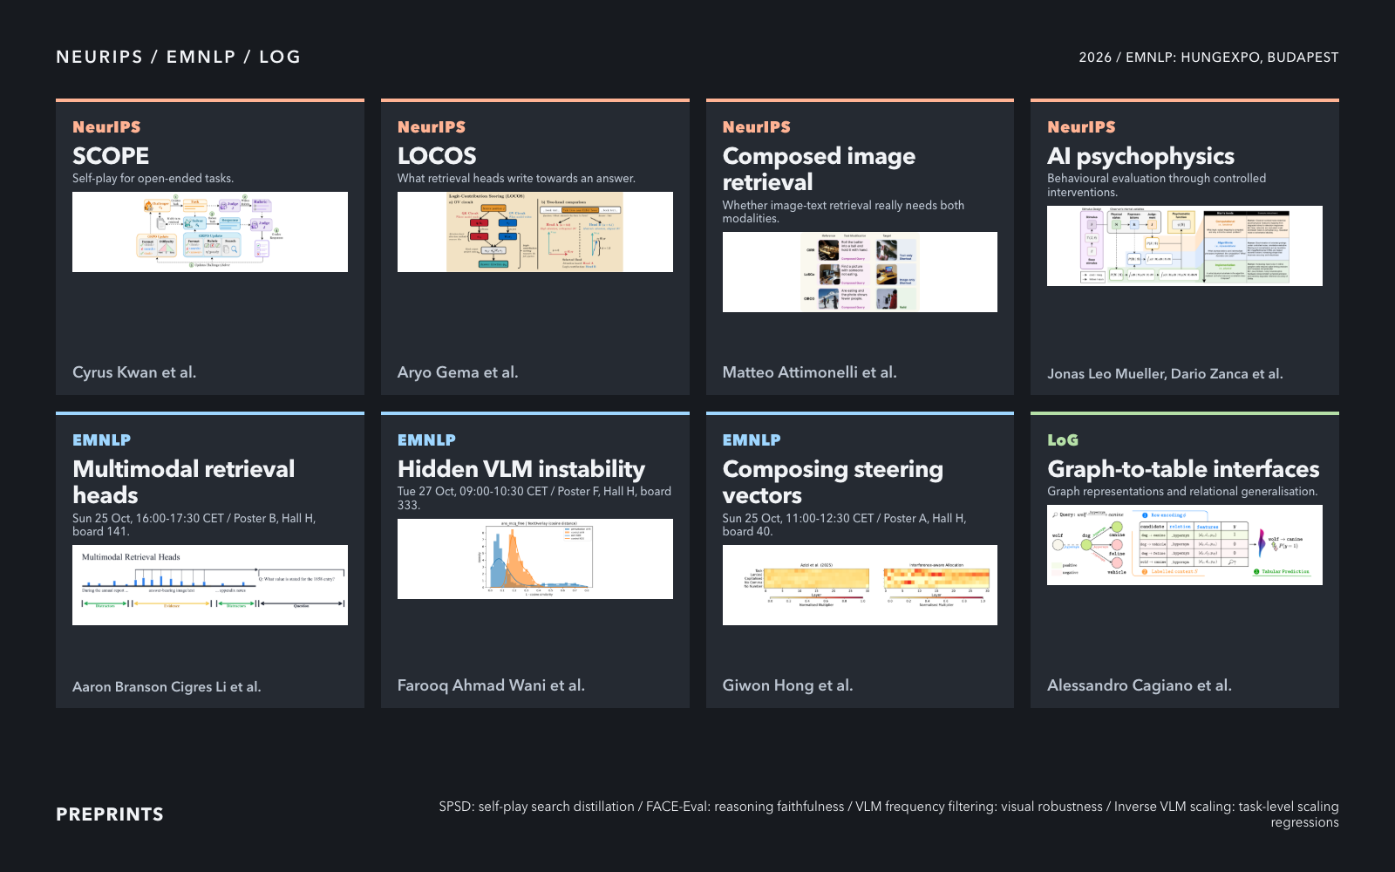
Task: View the AI psychophysics diagram thumbnail
Action: point(1185,246)
